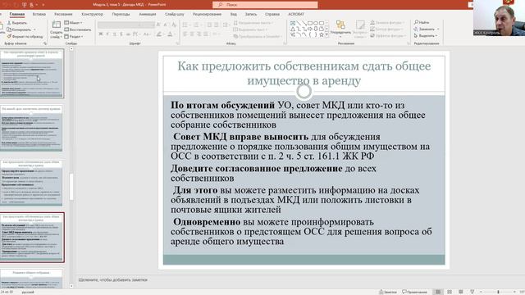The height and width of the screenshot is (295, 525).
Task: Click the Вырезать (Cut) command
Action: point(17,23)
